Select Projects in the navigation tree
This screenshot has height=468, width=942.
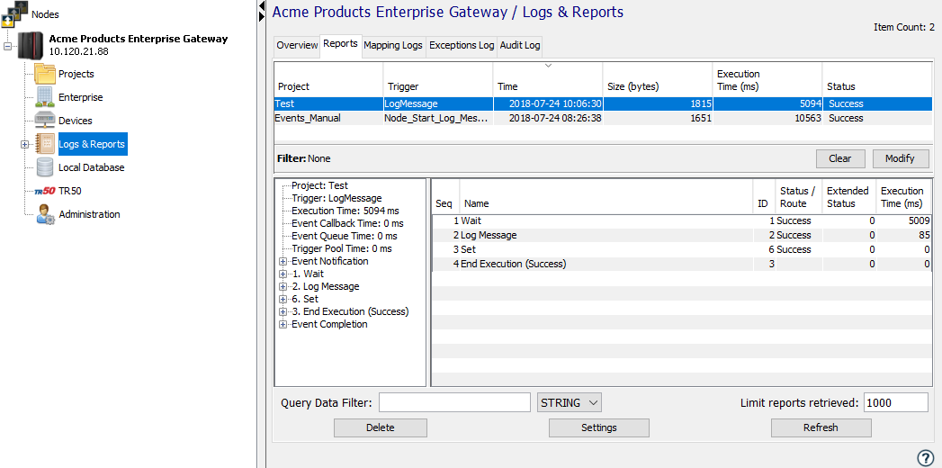76,74
